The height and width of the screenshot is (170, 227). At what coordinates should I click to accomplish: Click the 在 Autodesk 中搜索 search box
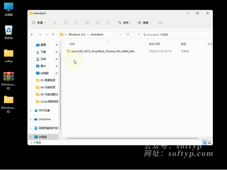coord(172,35)
